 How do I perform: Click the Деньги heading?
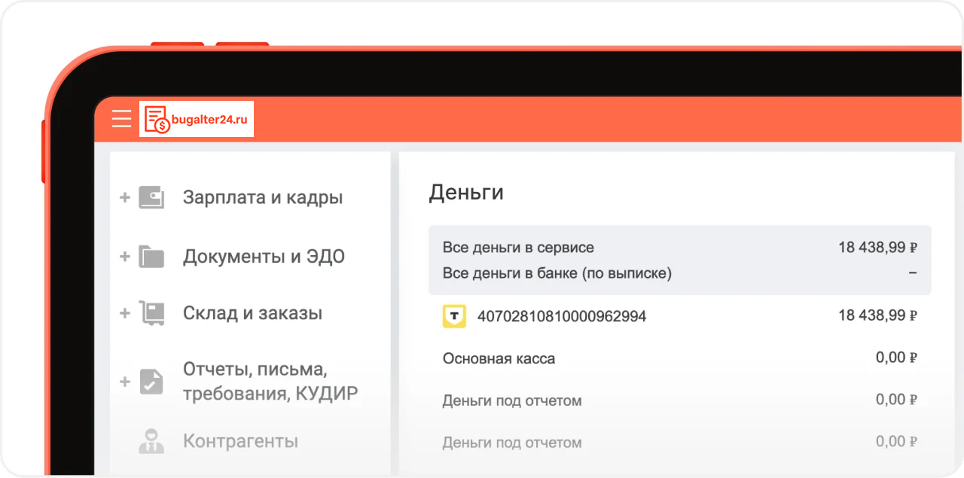pos(466,193)
